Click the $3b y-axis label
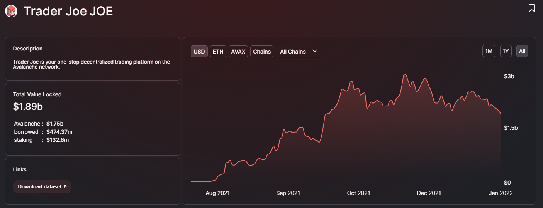 point(509,77)
